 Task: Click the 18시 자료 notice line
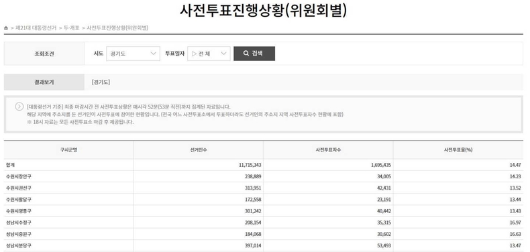[x=81, y=122]
